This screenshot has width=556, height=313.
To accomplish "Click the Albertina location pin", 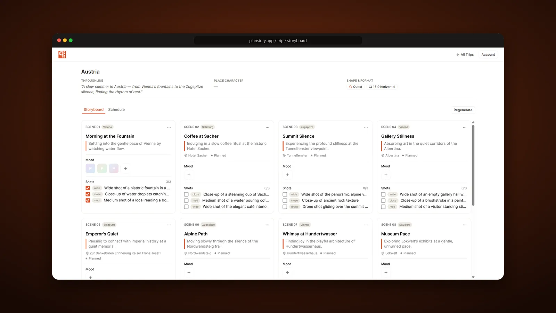I will (x=383, y=156).
